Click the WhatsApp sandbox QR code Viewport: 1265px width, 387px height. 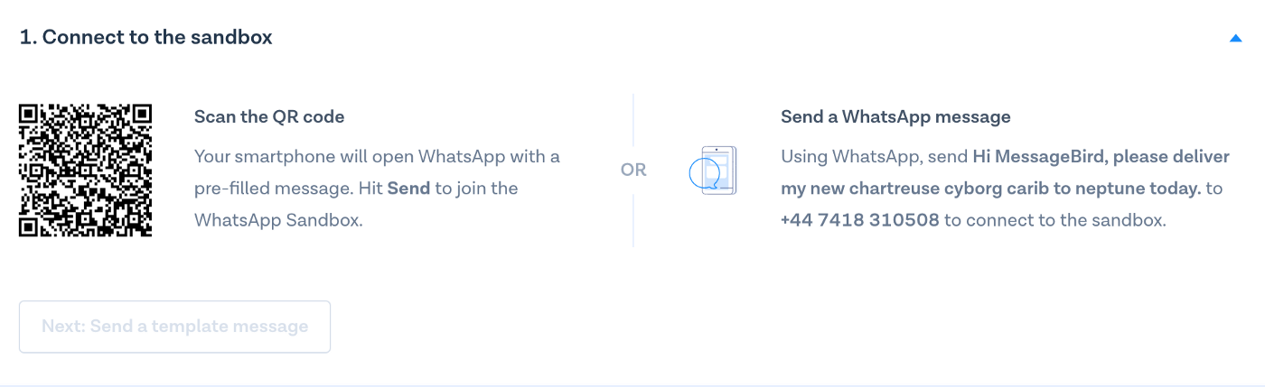(x=85, y=170)
